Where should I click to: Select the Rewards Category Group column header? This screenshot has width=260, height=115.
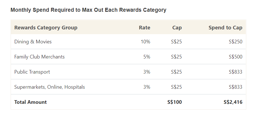(x=46, y=27)
